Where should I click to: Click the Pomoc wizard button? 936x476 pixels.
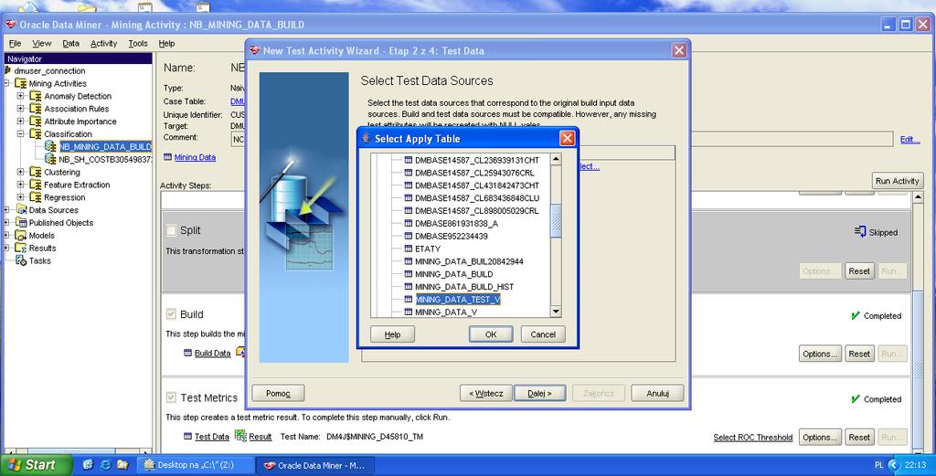point(278,393)
